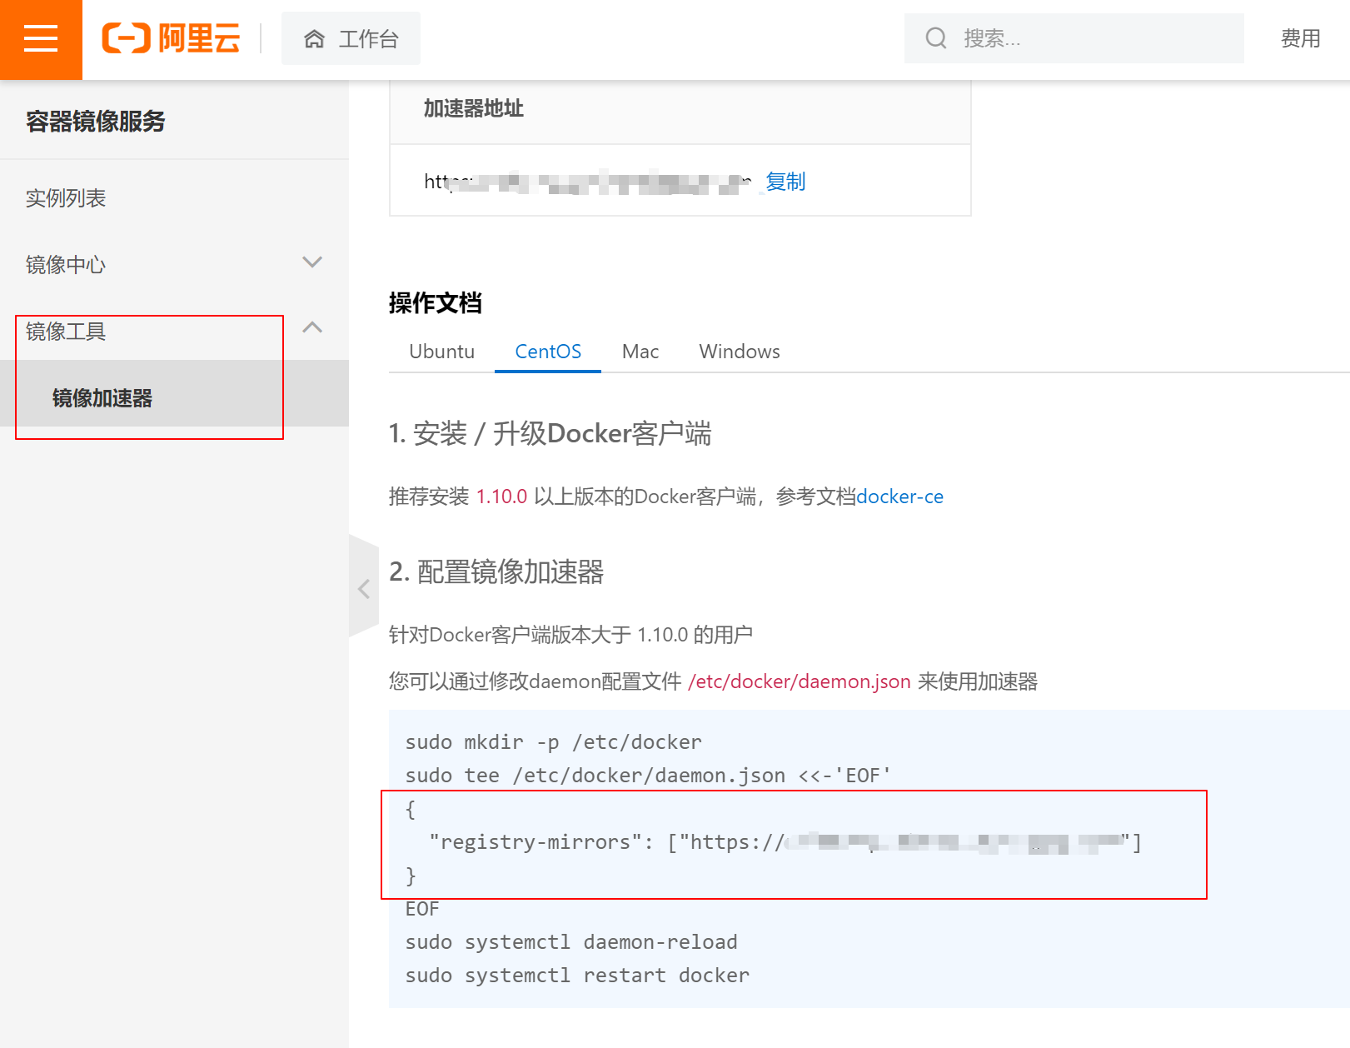The width and height of the screenshot is (1350, 1048).
Task: Open the orange hamburger navigation menu
Action: point(41,39)
